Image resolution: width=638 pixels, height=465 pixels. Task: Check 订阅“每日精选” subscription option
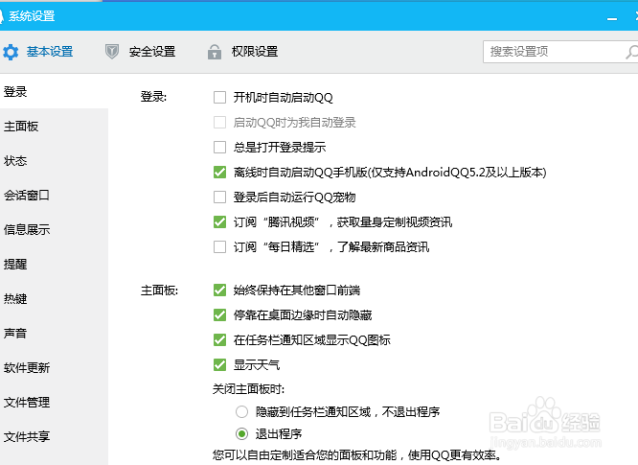[x=219, y=246]
